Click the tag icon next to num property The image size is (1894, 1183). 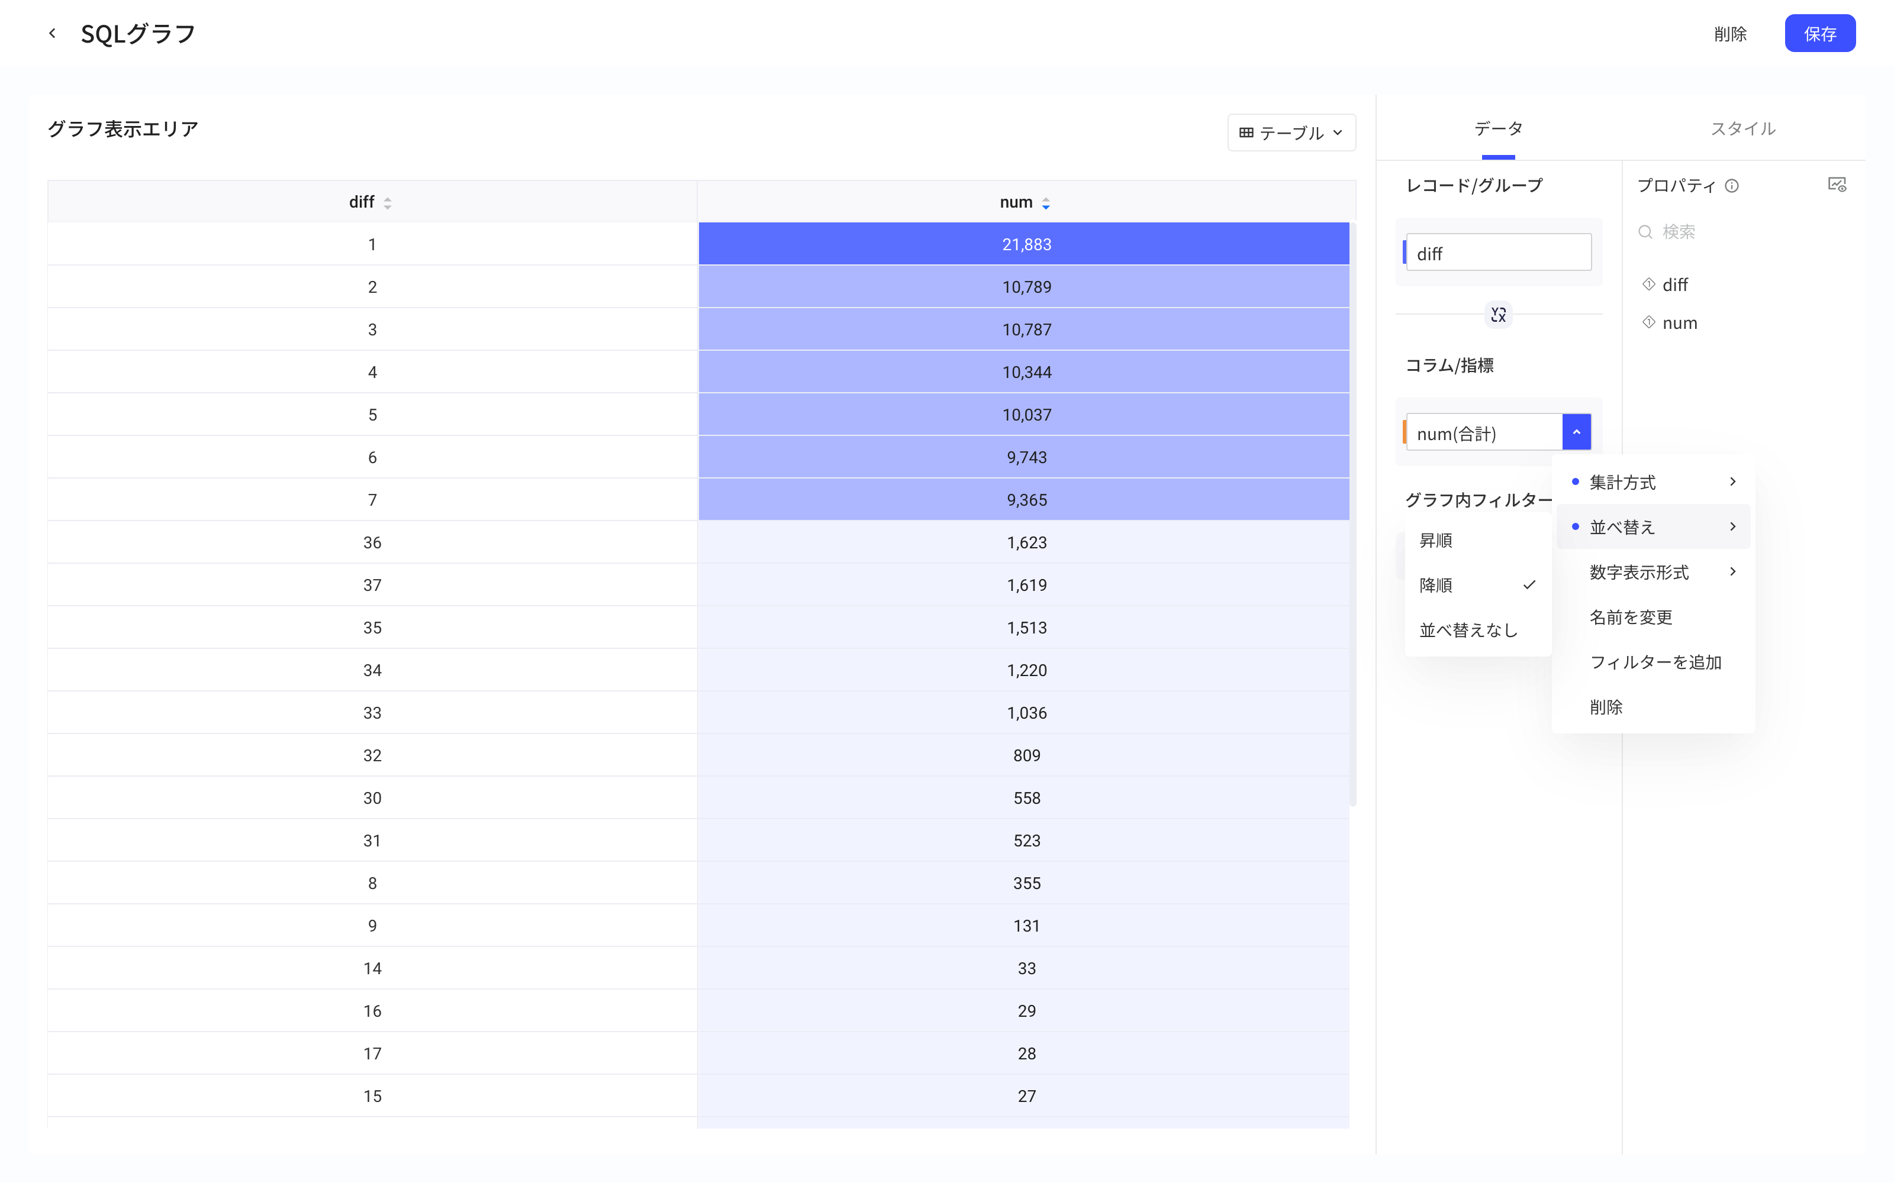[1648, 322]
